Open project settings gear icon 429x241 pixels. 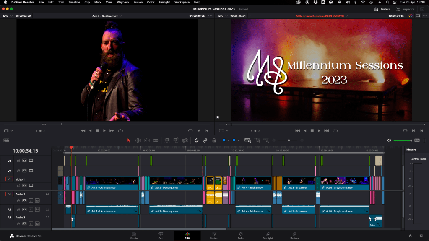(x=421, y=236)
